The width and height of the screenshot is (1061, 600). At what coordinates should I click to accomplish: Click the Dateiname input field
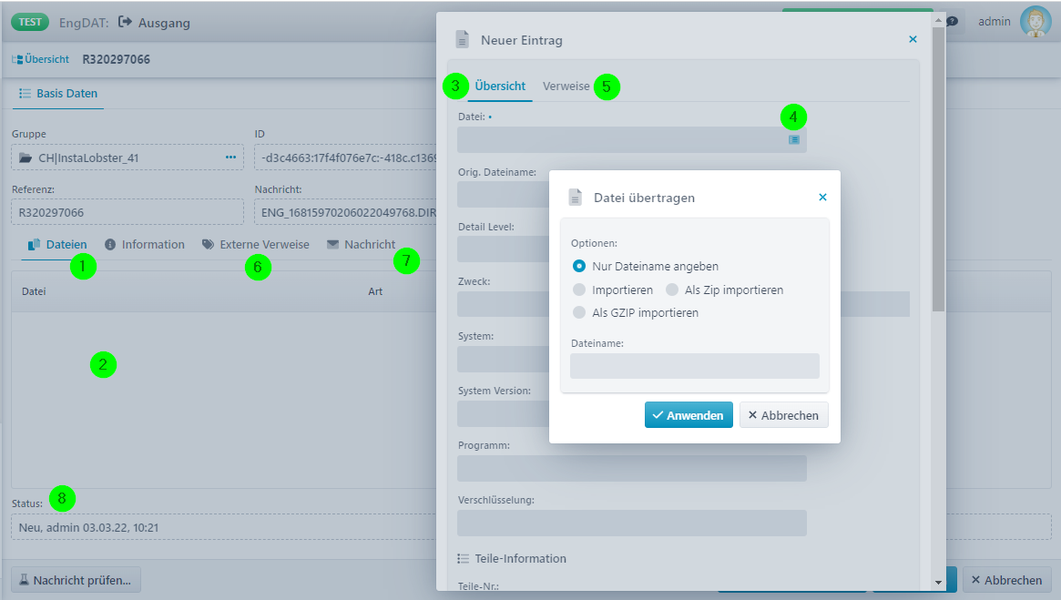pyautogui.click(x=694, y=366)
